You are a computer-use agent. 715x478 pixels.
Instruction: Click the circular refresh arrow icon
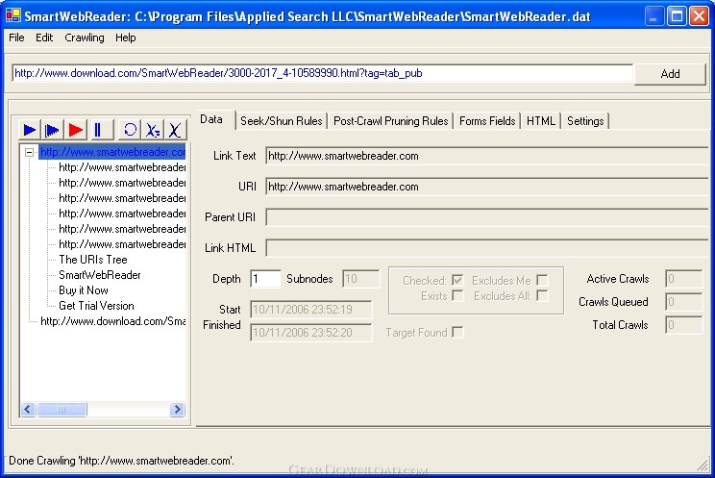tap(130, 130)
